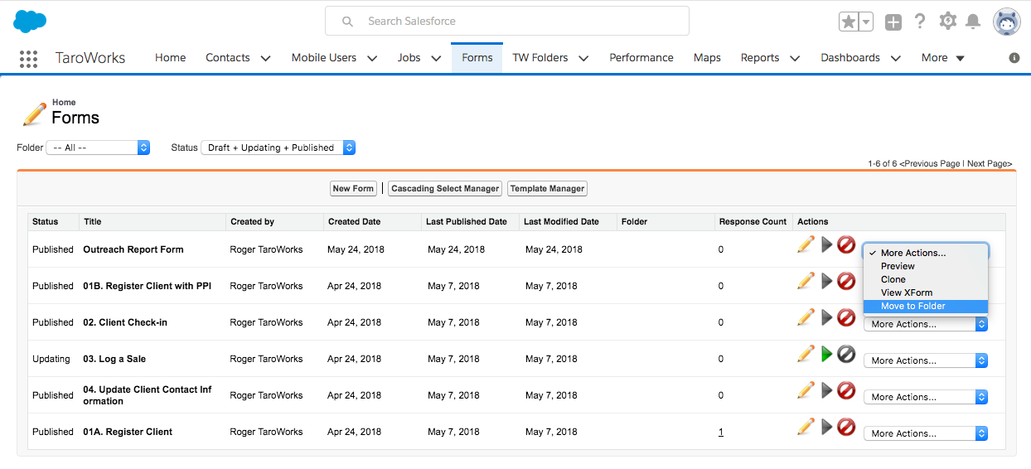Click the play icon in the 01A. Register Client row

click(826, 427)
